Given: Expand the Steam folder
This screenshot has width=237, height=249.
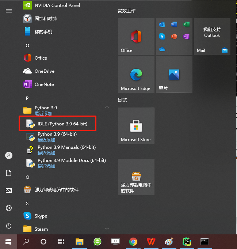Looking at the screenshot, I should tap(107, 229).
